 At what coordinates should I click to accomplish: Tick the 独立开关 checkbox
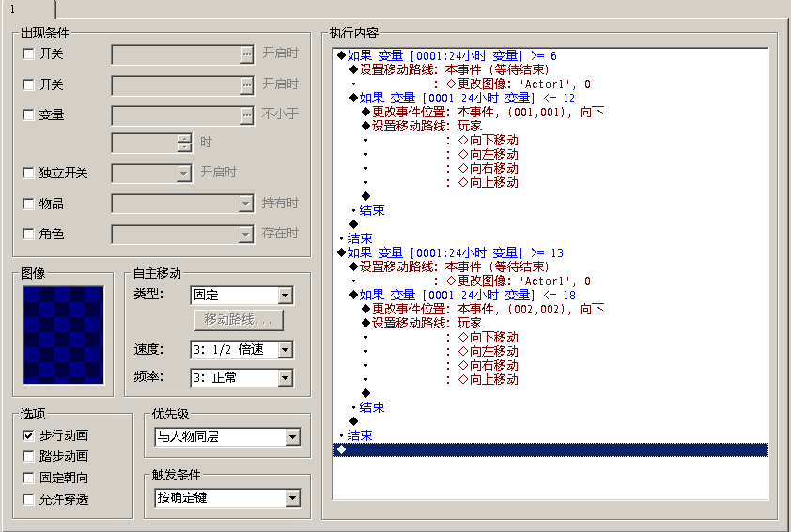(29, 174)
